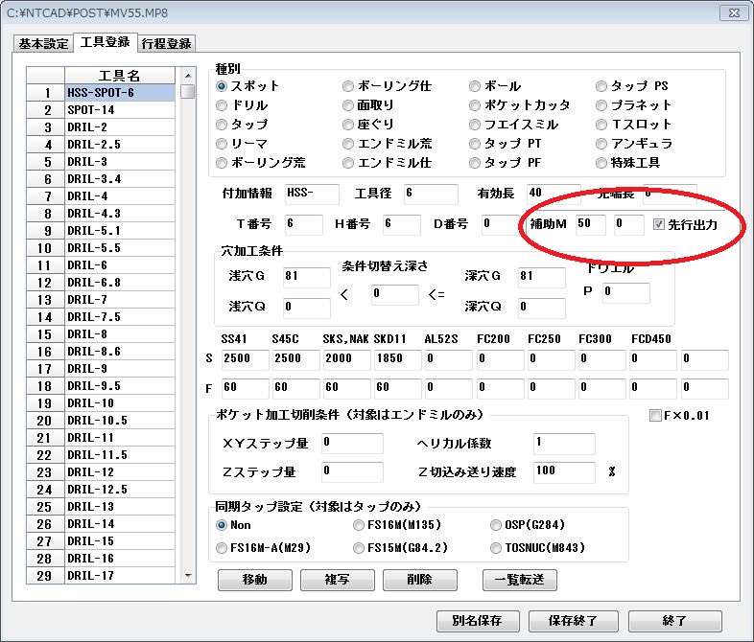Click the 工具径 input field
Screen dimensions: 754x642
(431, 194)
